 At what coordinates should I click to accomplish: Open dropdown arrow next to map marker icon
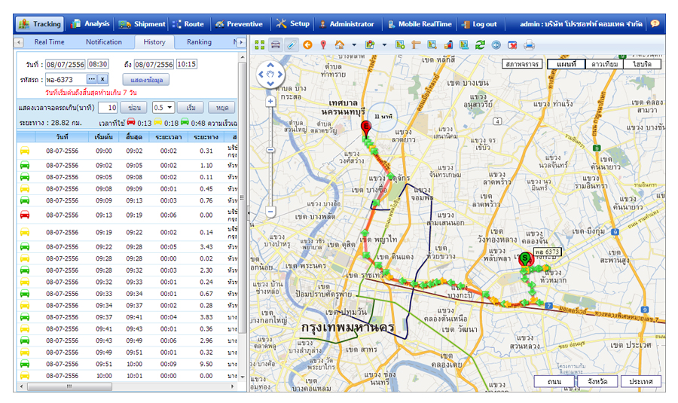pos(384,44)
